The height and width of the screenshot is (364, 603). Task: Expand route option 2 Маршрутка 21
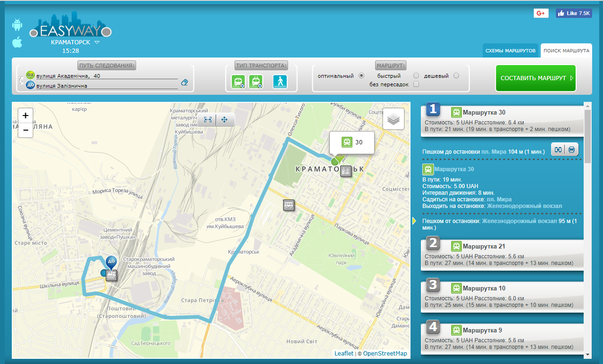(x=502, y=256)
